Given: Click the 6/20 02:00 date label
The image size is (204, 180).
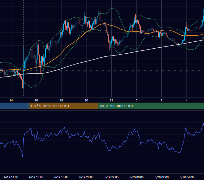Looking at the screenshot, I should pos(162,177).
